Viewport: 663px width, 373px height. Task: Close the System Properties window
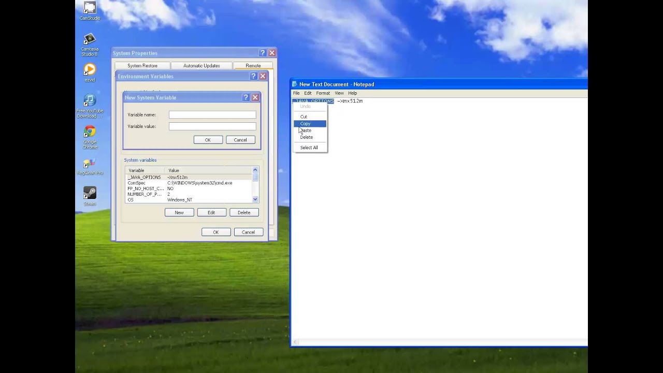[x=271, y=53]
